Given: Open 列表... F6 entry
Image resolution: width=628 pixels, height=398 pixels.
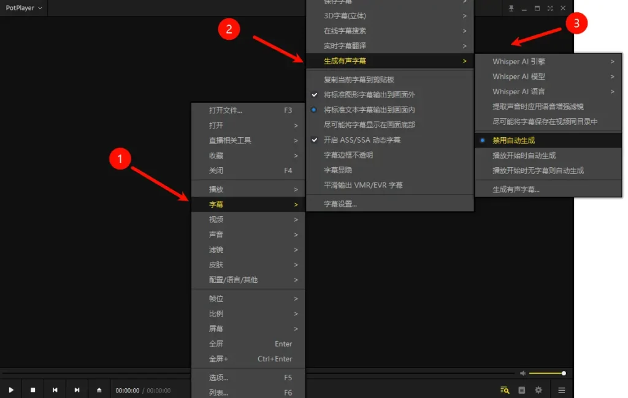Looking at the screenshot, I should [248, 392].
